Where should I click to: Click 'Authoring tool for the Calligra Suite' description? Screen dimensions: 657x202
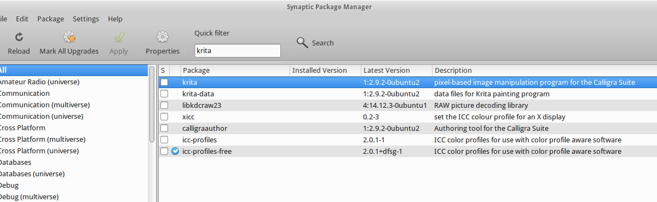click(491, 128)
